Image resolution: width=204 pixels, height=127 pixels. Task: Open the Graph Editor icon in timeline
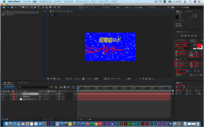pyautogui.click(x=73, y=87)
